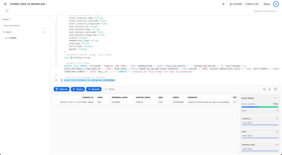The width and height of the screenshot is (282, 155).
Task: Switch to the Chart view tab
Action: click(x=110, y=89)
